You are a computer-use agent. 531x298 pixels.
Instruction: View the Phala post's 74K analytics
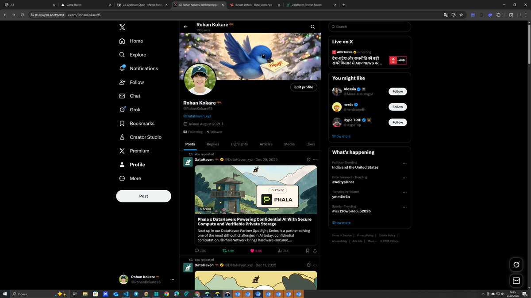pos(283,251)
